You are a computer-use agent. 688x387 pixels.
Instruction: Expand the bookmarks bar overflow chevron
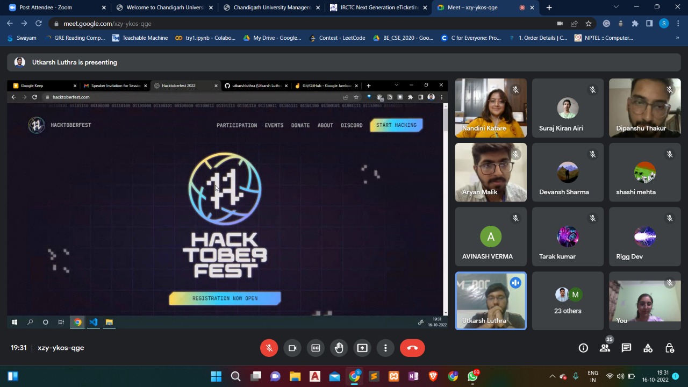coord(677,38)
